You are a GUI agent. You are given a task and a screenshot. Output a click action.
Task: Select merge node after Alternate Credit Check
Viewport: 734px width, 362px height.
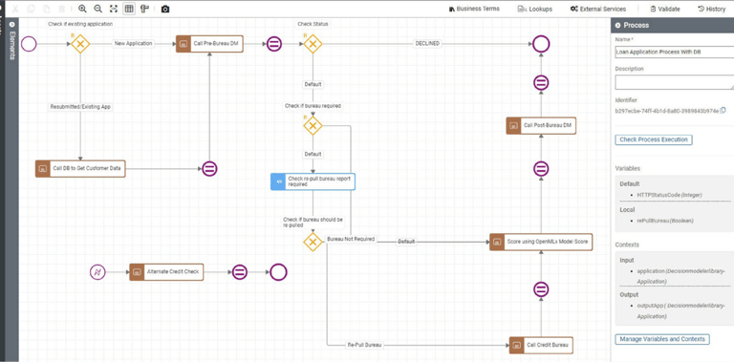pyautogui.click(x=240, y=272)
